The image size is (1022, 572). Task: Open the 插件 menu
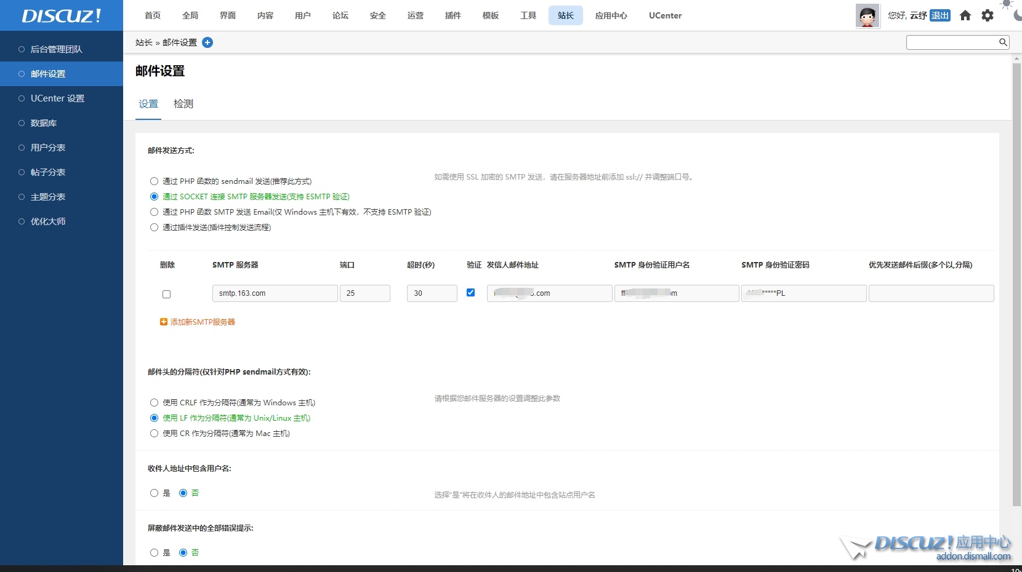click(x=453, y=15)
